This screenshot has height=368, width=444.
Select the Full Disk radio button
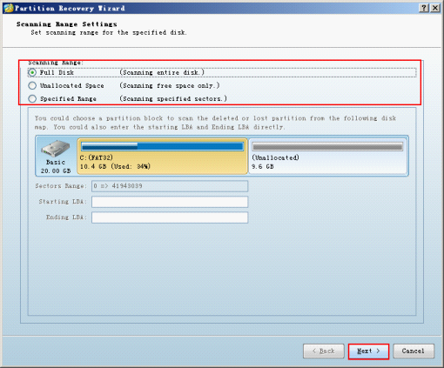(32, 72)
